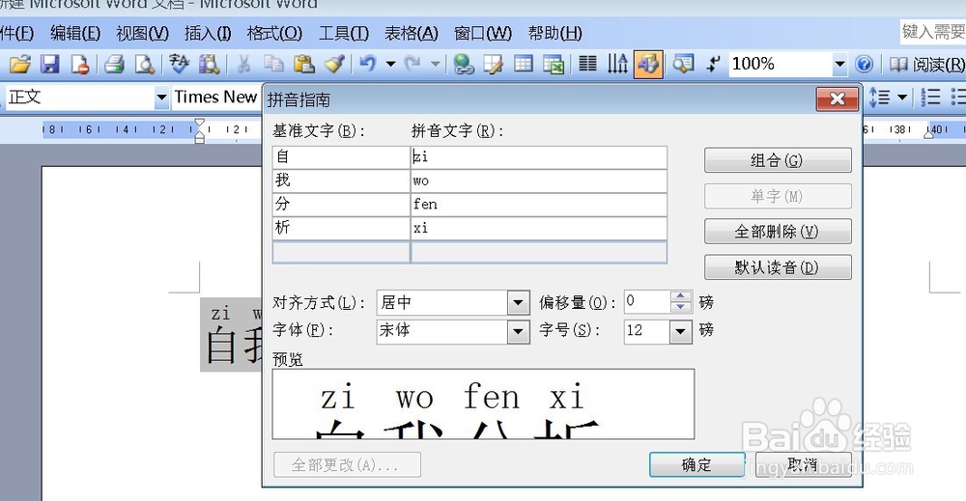Click the Research book icon
The height and width of the screenshot is (501, 966).
click(209, 64)
